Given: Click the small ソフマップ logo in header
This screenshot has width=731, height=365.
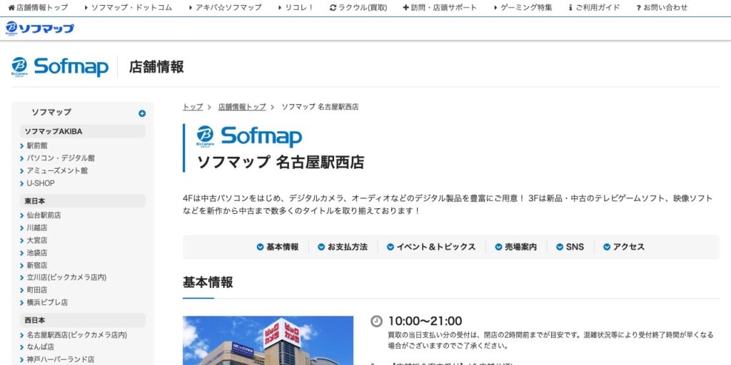Looking at the screenshot, I should 40,29.
